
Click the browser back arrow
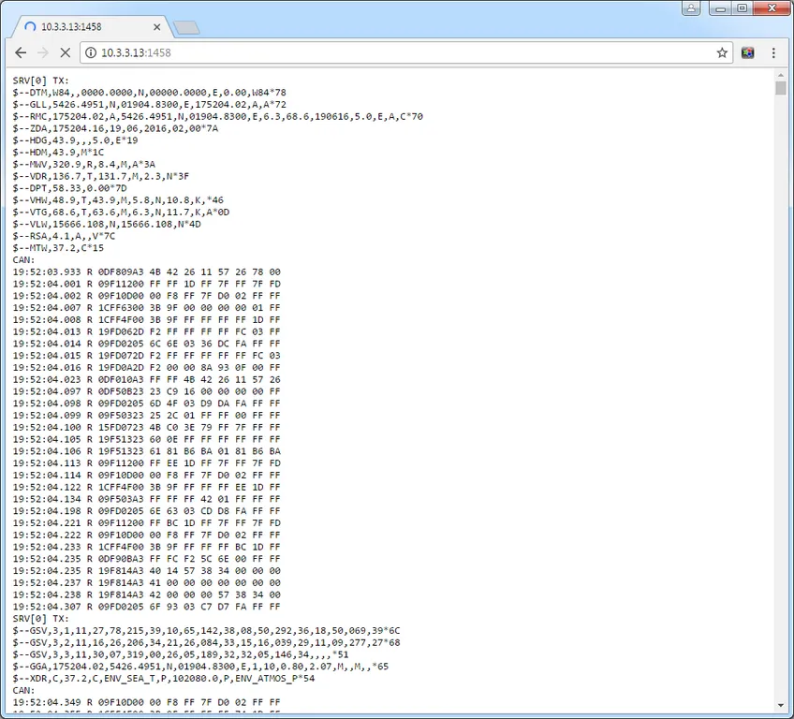[21, 52]
